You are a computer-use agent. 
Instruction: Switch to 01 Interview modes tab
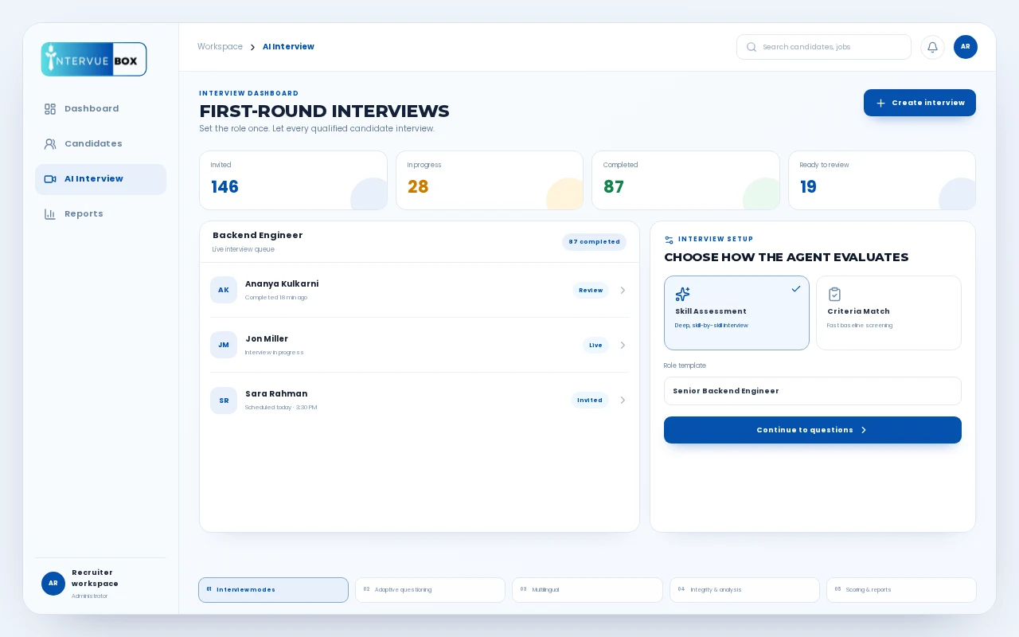273,590
